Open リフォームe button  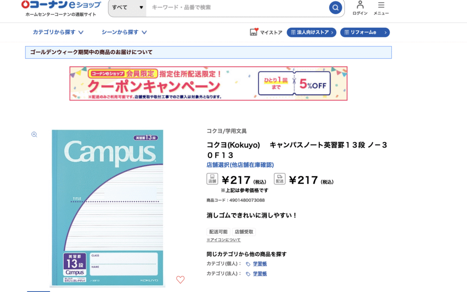pos(365,32)
